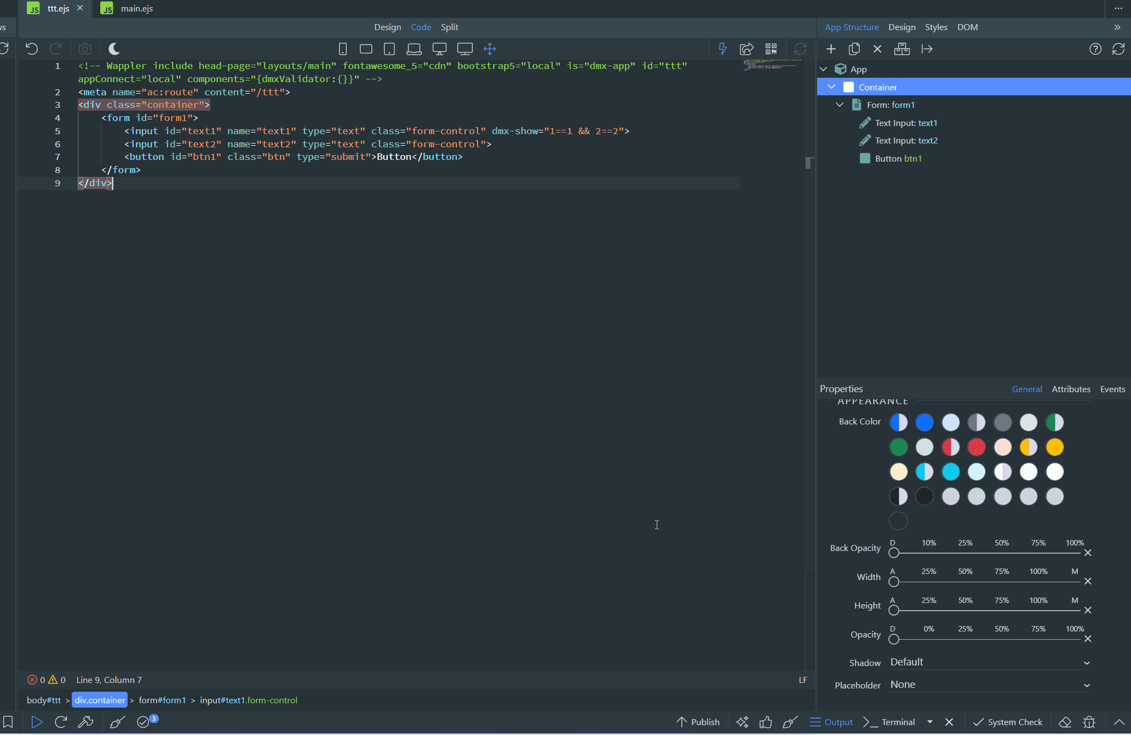Image resolution: width=1131 pixels, height=735 pixels.
Task: Collapse the right panel double chevron
Action: (1117, 27)
